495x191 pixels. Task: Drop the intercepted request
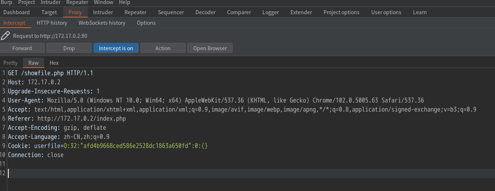pos(69,48)
